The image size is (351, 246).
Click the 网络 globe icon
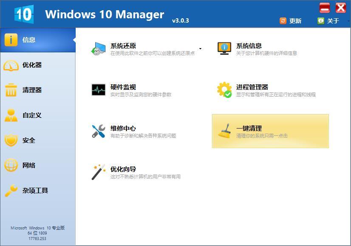tap(11, 165)
